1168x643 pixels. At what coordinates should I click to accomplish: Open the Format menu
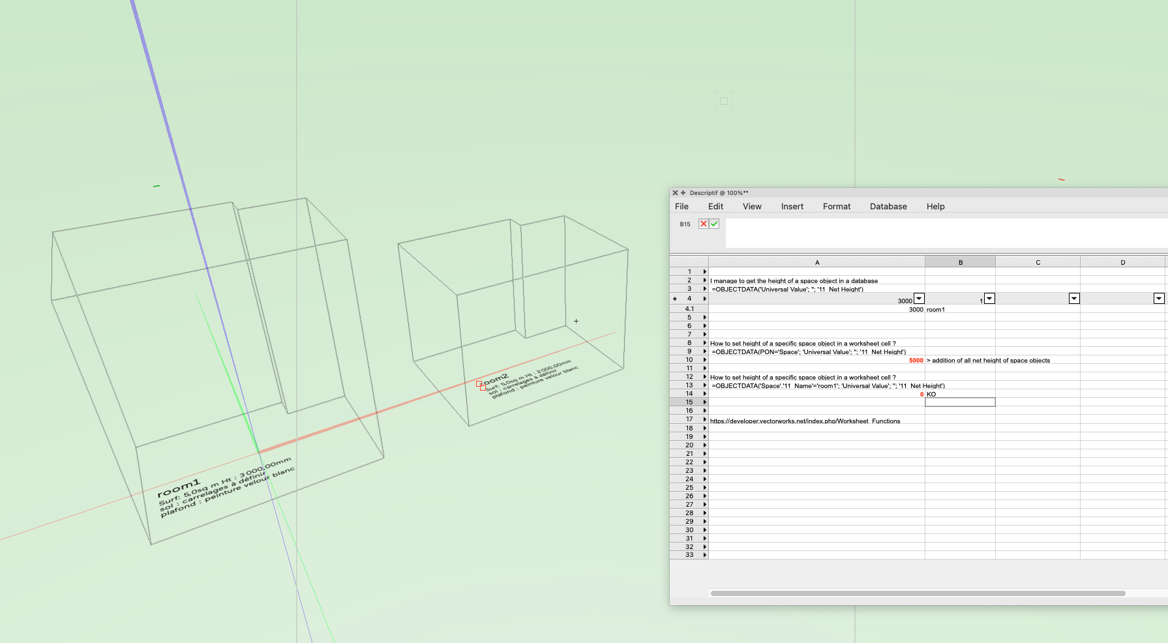pos(836,207)
